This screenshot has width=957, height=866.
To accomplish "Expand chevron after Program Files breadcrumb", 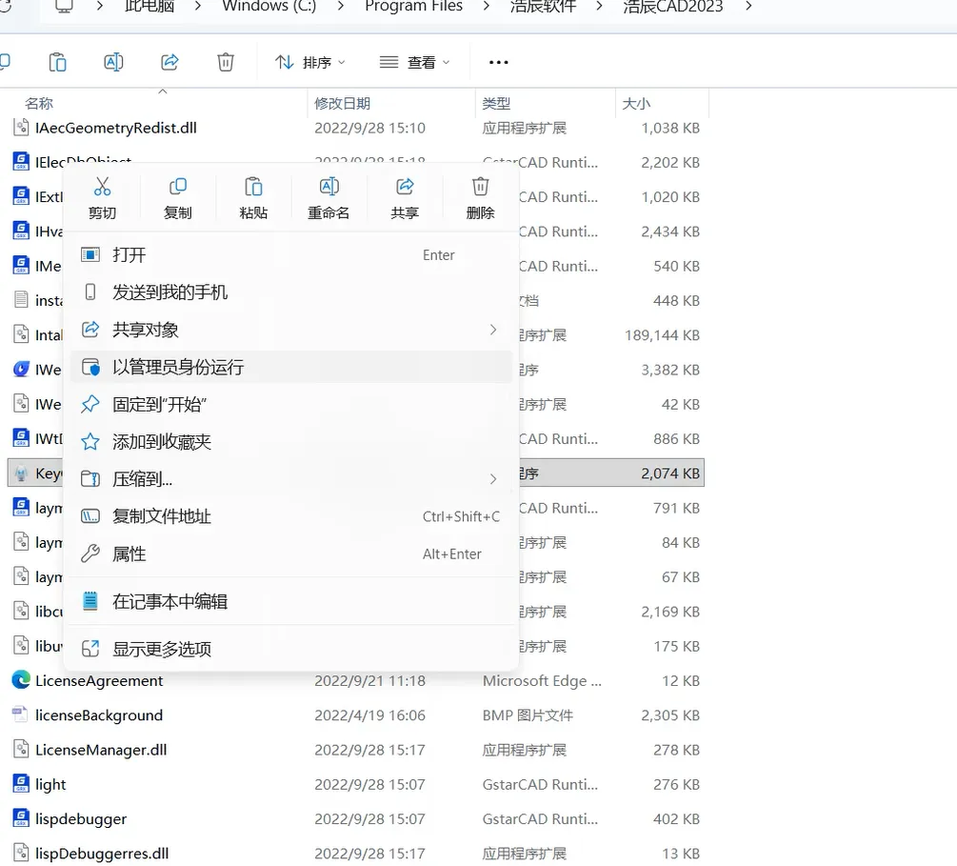I will pos(487,6).
